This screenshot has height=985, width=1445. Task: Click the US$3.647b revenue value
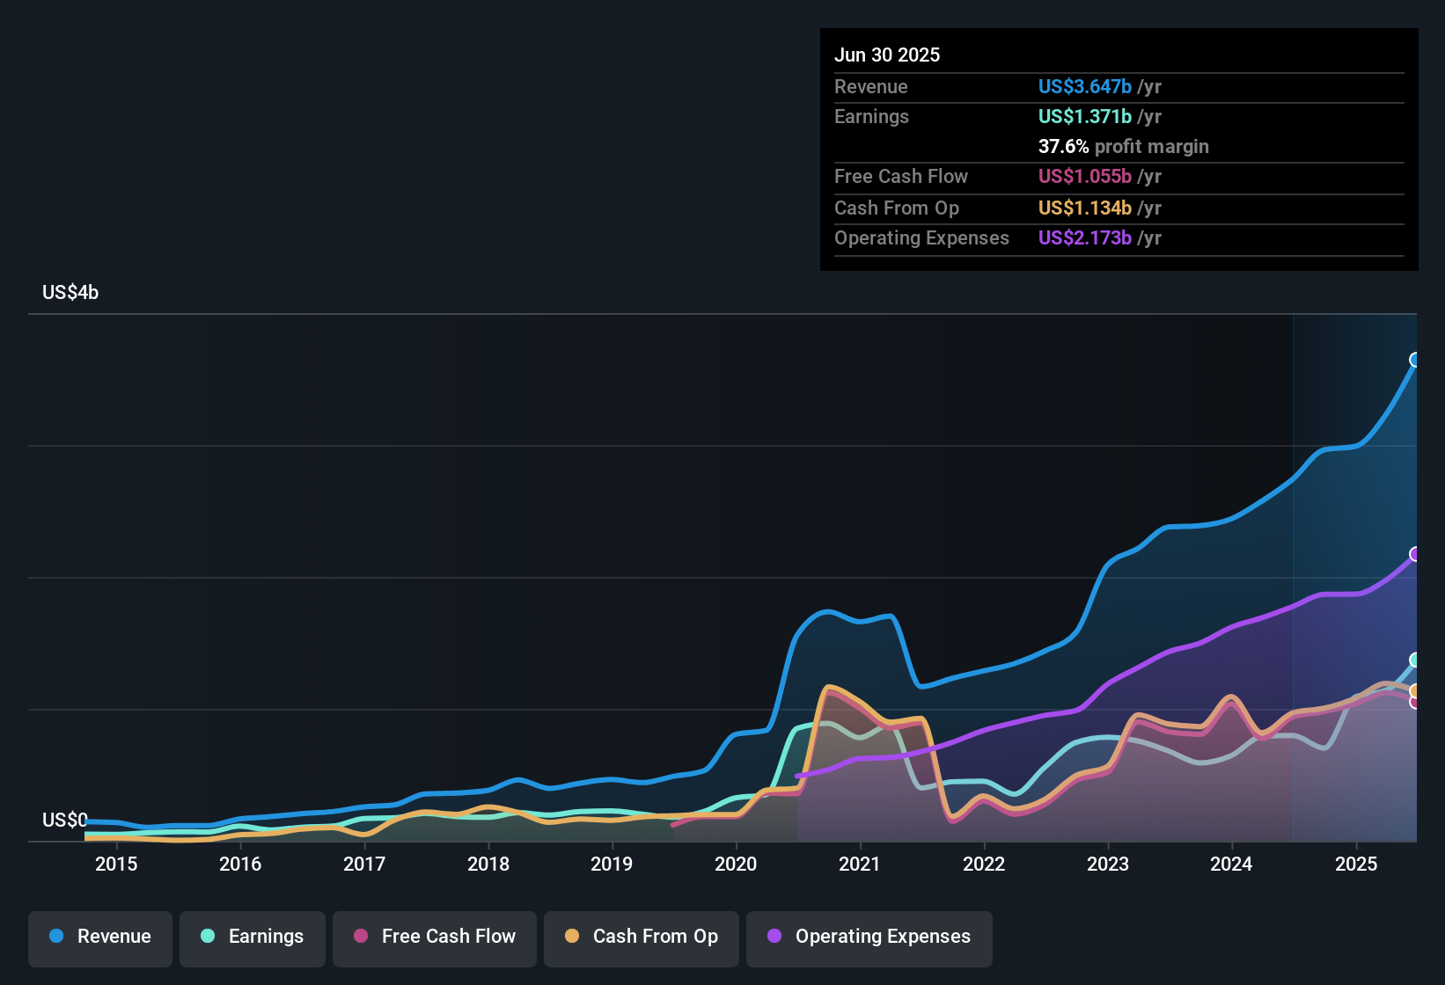[x=1083, y=87]
